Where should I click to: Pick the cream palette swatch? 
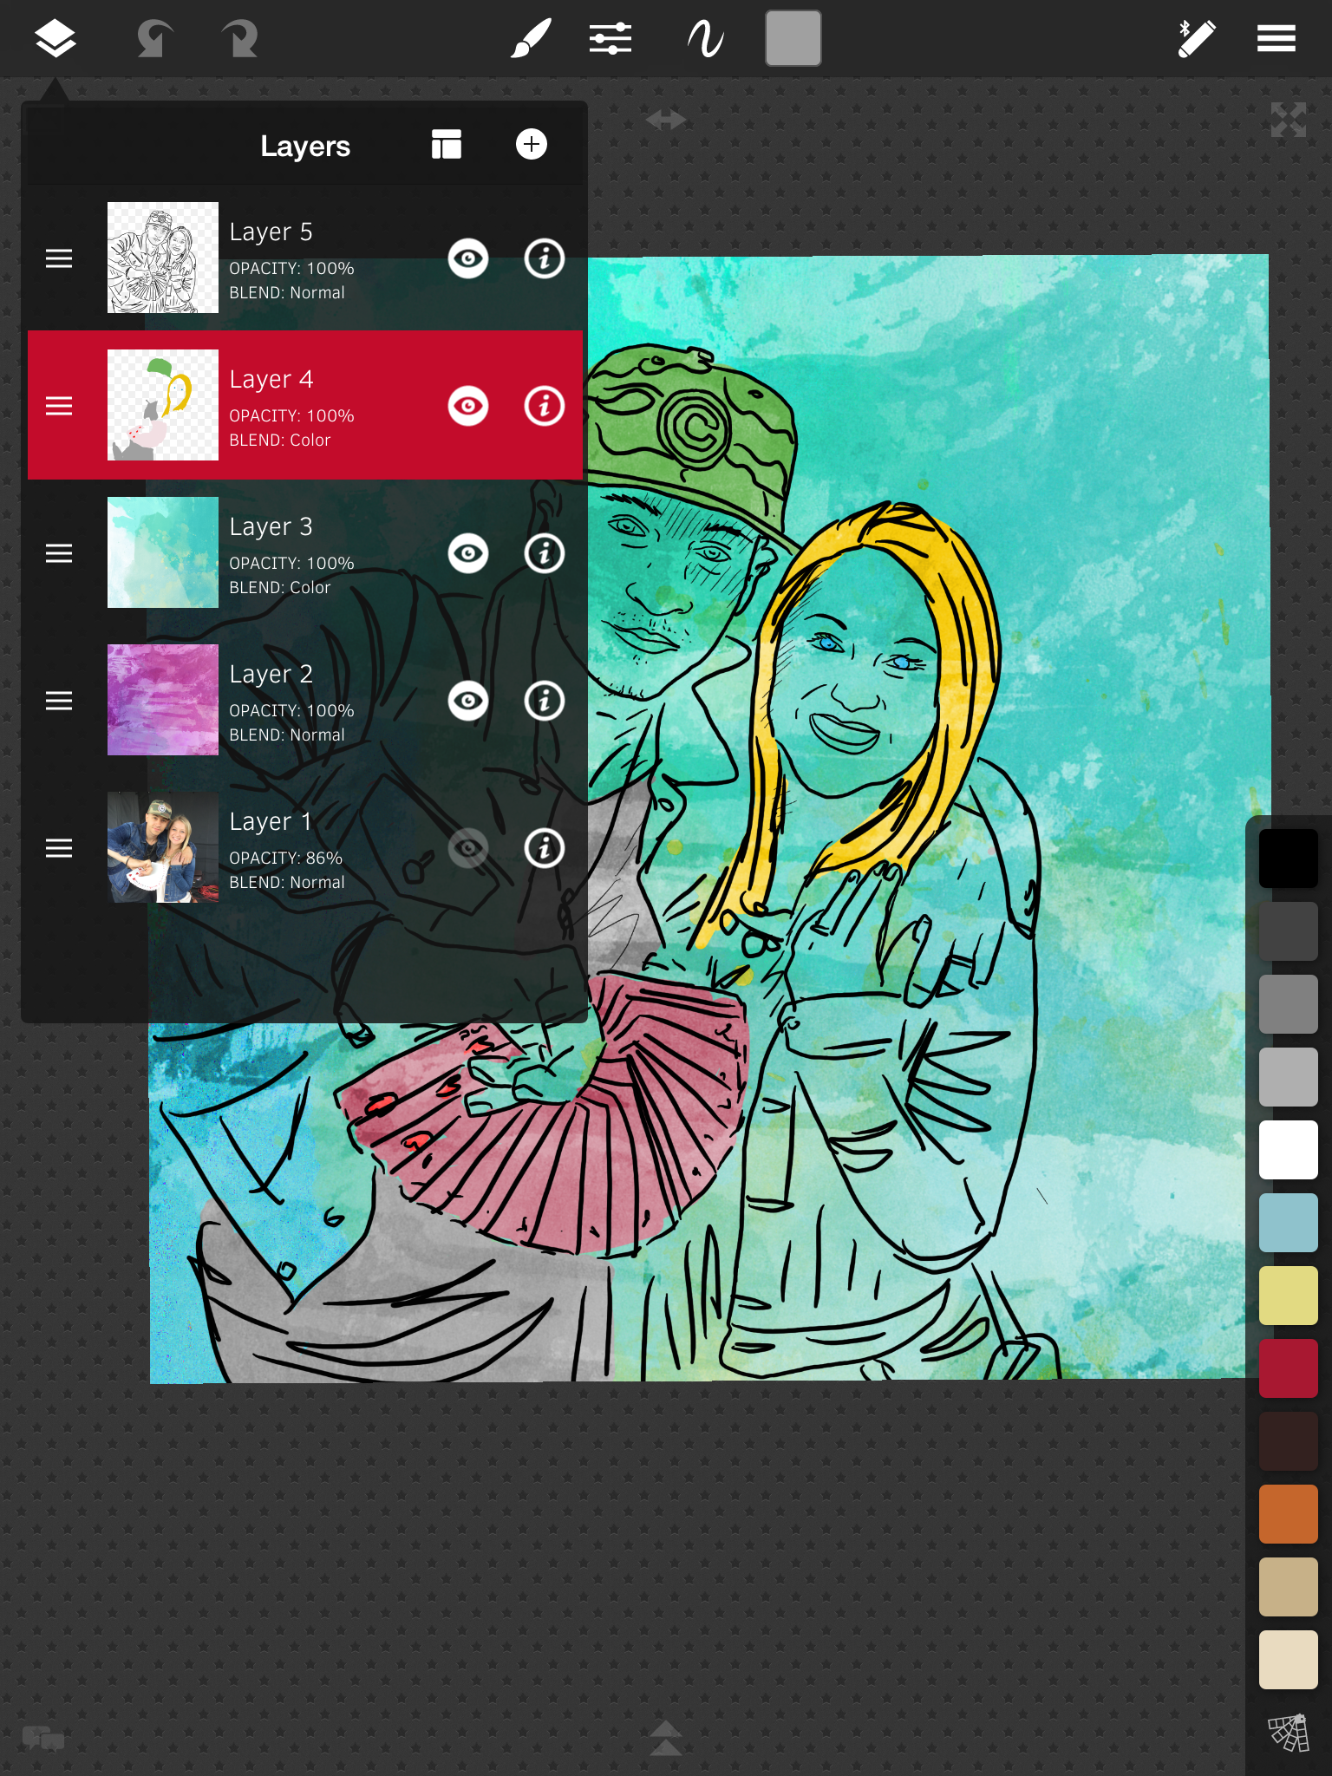click(1289, 1660)
